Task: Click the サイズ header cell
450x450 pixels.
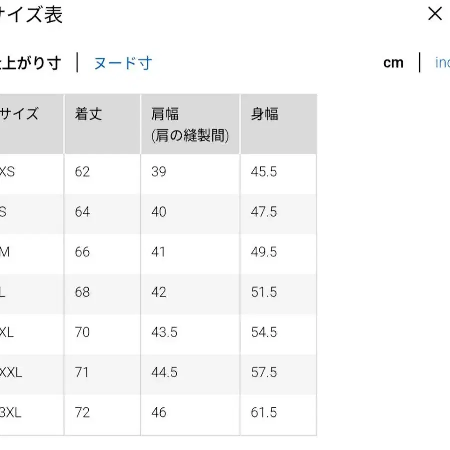Action: pos(21,114)
